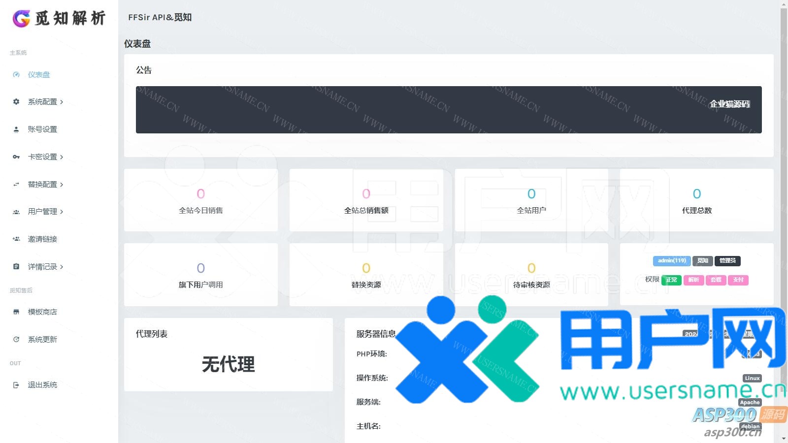Click the clipboard icon beside 详情记录
This screenshot has height=443, width=788.
click(x=16, y=267)
